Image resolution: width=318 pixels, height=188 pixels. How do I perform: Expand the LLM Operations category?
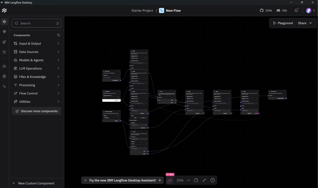point(37,68)
